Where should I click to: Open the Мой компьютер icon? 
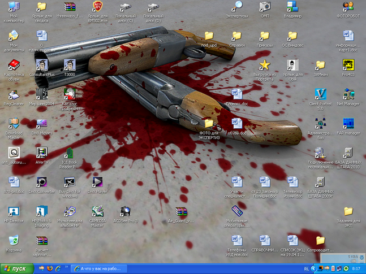(14, 7)
